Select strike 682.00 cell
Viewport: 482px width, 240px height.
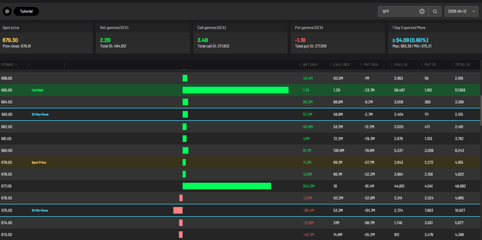pyautogui.click(x=7, y=126)
